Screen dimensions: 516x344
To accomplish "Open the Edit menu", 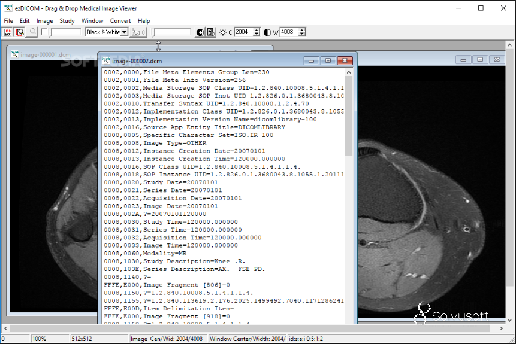I will coord(25,21).
